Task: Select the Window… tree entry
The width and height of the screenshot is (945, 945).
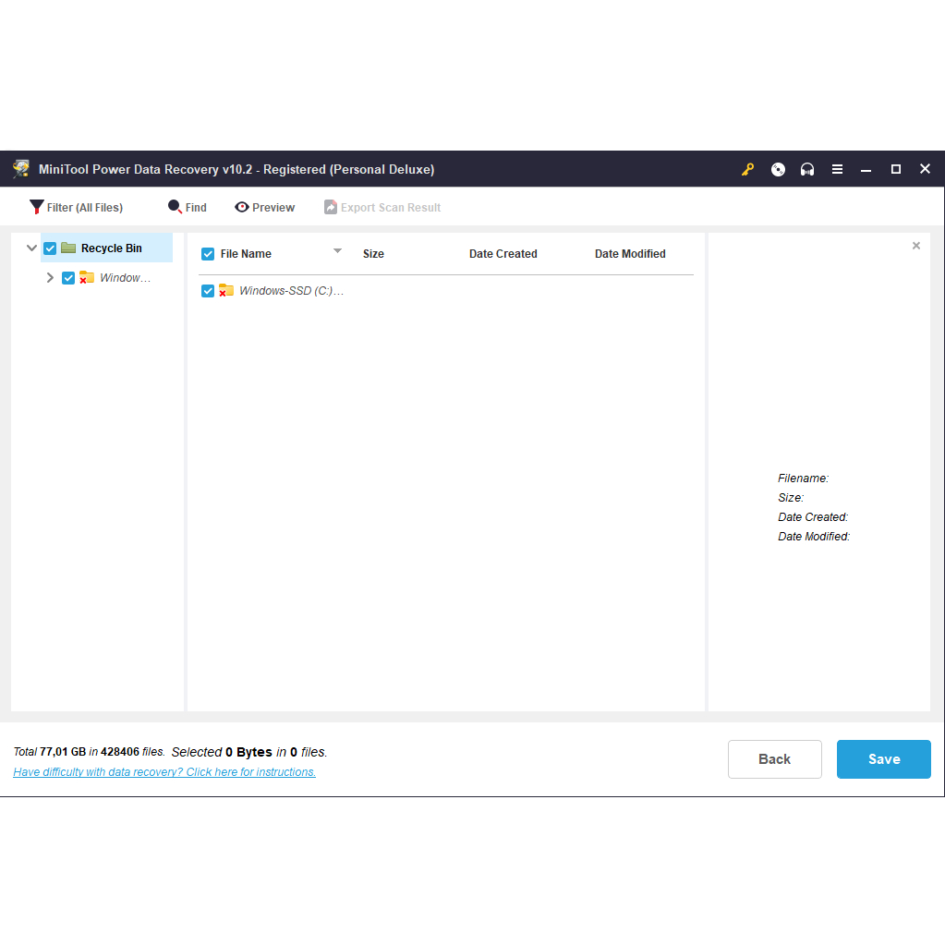Action: 125,278
